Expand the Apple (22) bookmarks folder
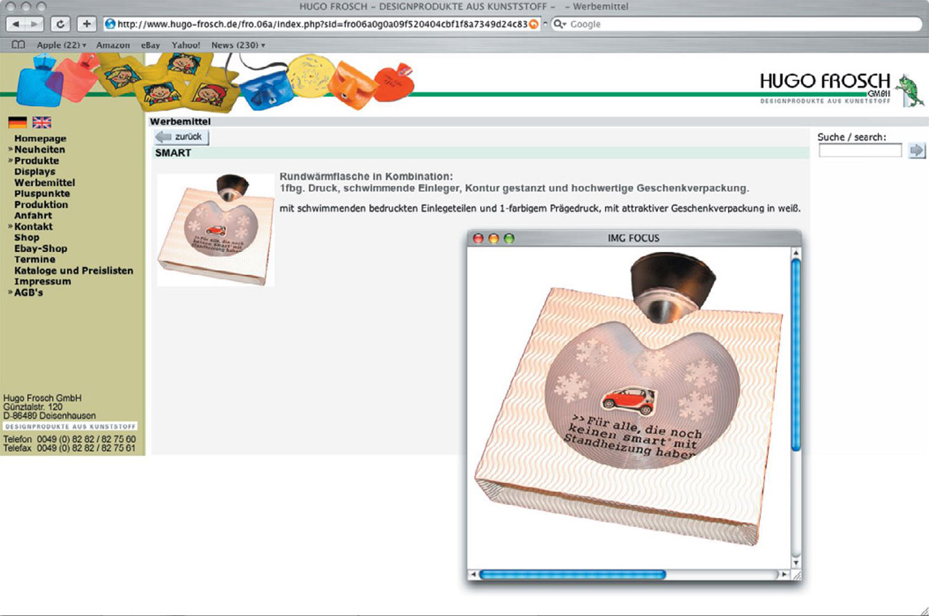The width and height of the screenshot is (929, 616). click(61, 45)
